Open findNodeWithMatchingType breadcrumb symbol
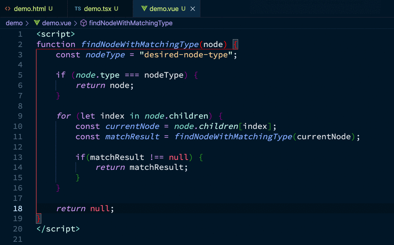 pyautogui.click(x=131, y=23)
